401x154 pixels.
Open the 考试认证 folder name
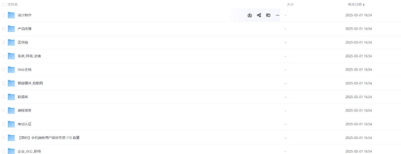point(24,124)
